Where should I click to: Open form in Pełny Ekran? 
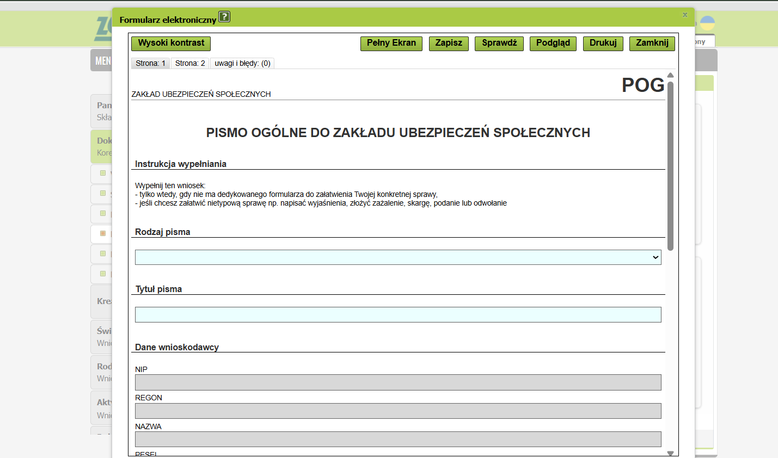[391, 44]
